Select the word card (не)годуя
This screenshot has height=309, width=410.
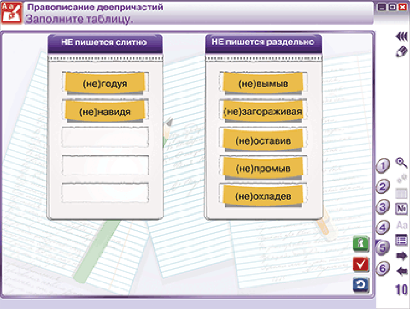tap(105, 84)
